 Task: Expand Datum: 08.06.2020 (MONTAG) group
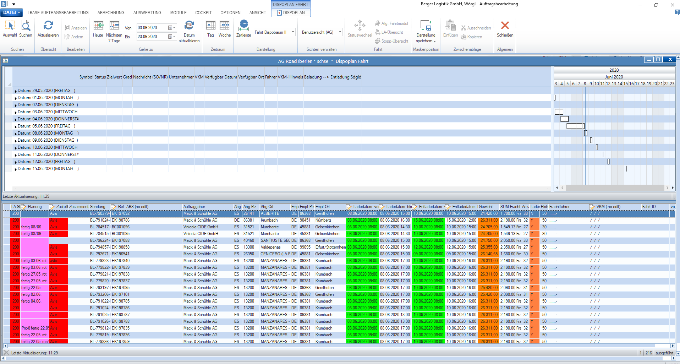click(x=16, y=134)
